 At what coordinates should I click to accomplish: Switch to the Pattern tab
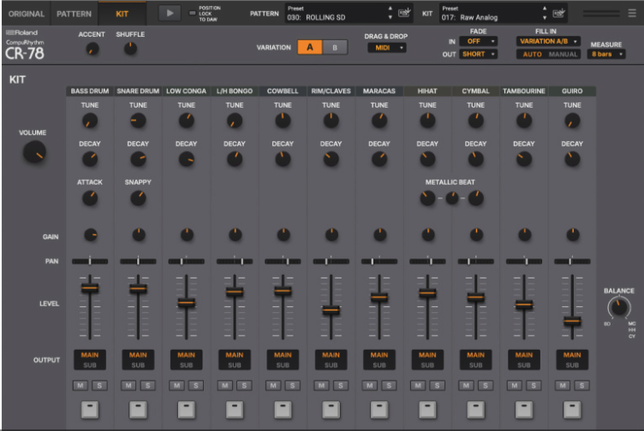[x=73, y=14]
